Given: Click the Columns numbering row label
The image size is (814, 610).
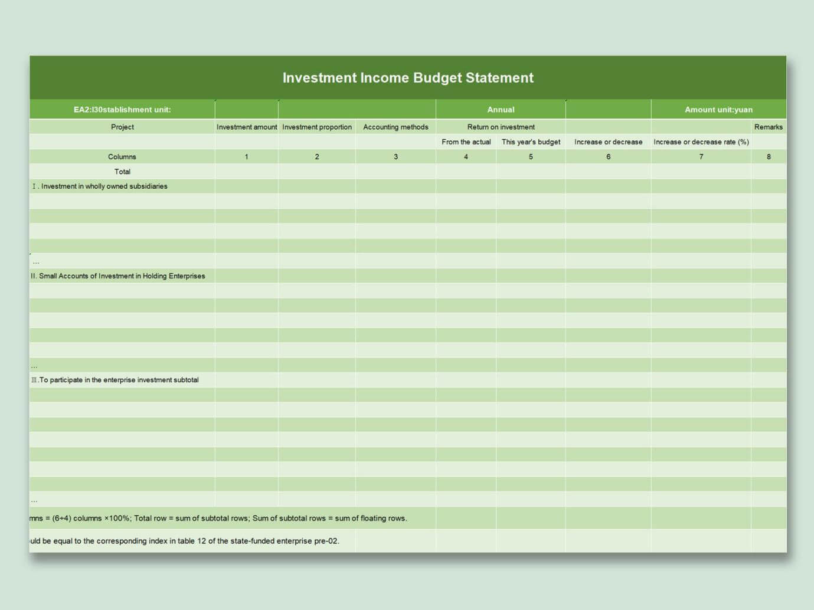Looking at the screenshot, I should [122, 156].
